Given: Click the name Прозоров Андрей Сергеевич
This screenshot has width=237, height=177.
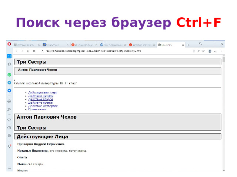Looking at the screenshot, I should [x=41, y=144].
